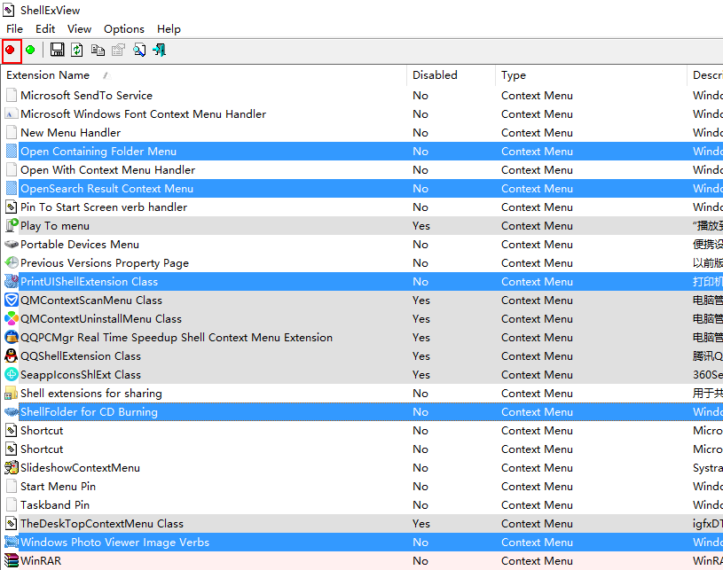Open the Properties toolbar icon

118,50
